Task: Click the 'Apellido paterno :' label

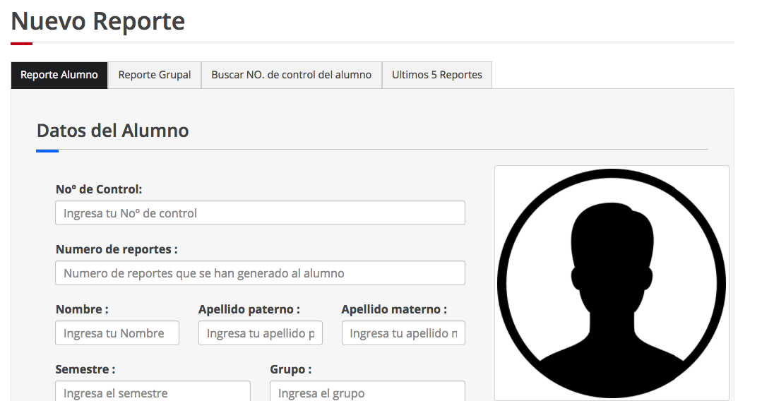Action: [x=249, y=309]
